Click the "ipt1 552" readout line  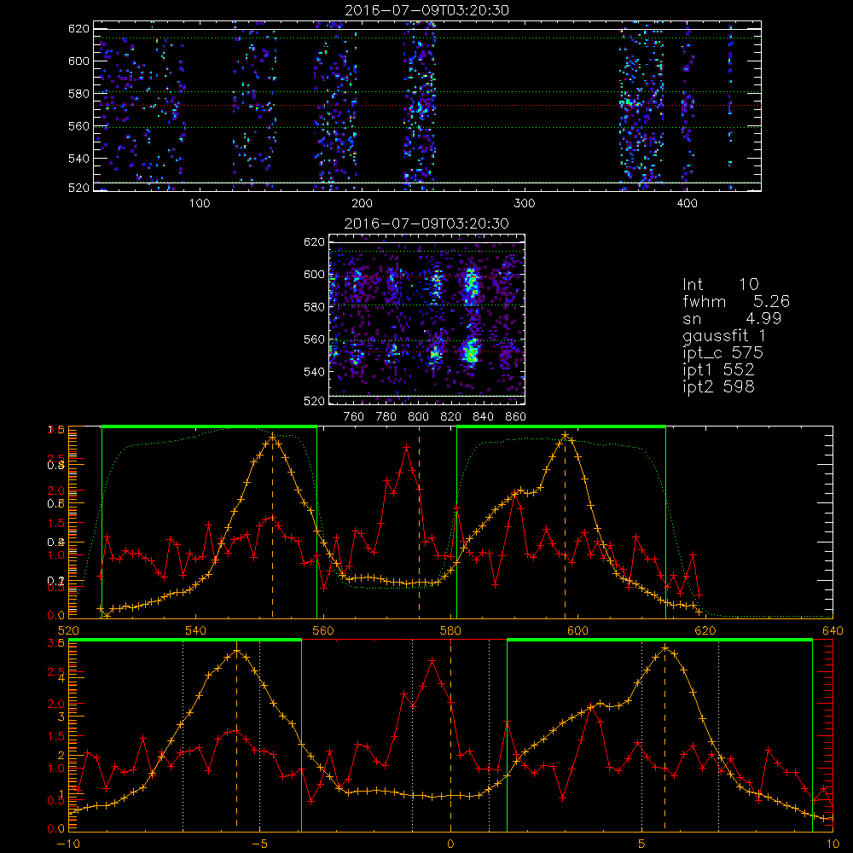(x=718, y=369)
